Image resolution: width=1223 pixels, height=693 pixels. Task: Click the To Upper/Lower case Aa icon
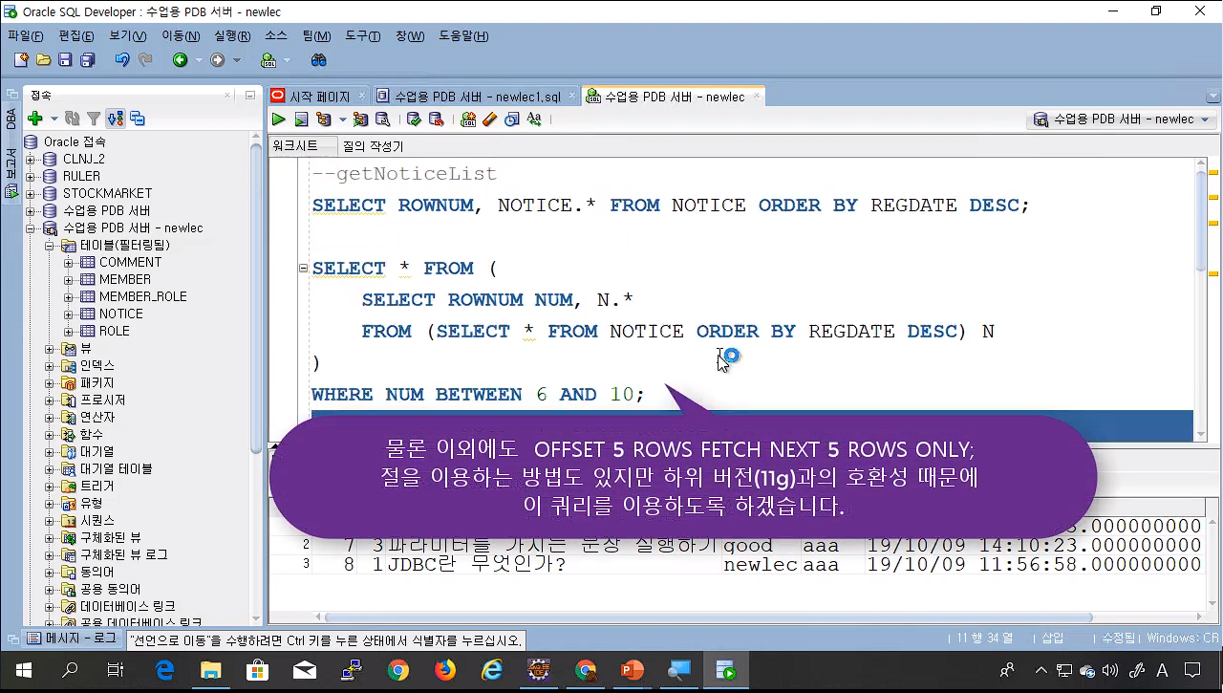coord(534,119)
